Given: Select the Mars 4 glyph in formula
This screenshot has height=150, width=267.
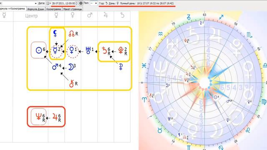Looking at the screenshot, I should click(57, 67).
